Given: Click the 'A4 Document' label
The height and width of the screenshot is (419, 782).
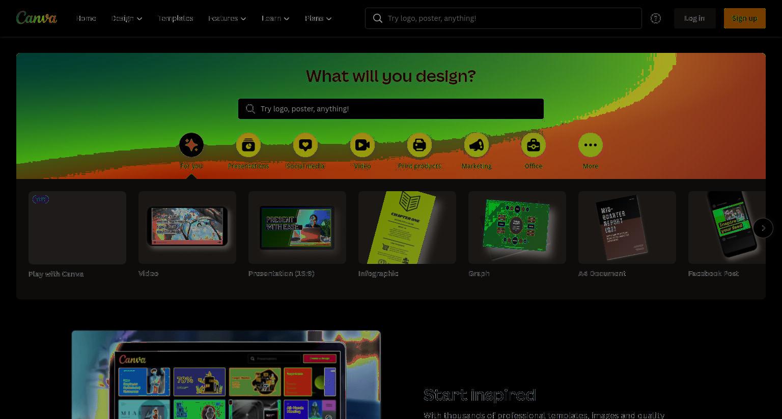Looking at the screenshot, I should tap(602, 274).
